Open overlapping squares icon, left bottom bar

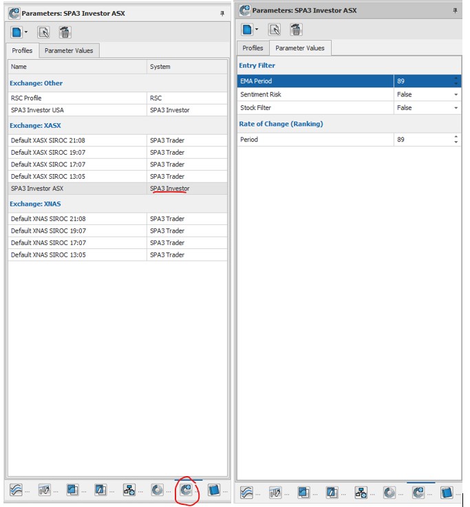coord(72,490)
